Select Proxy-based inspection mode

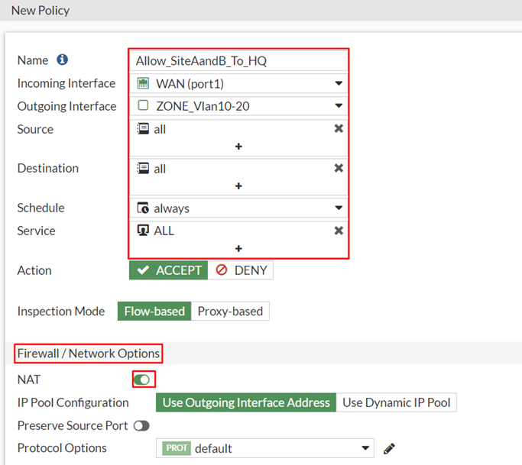click(x=230, y=312)
